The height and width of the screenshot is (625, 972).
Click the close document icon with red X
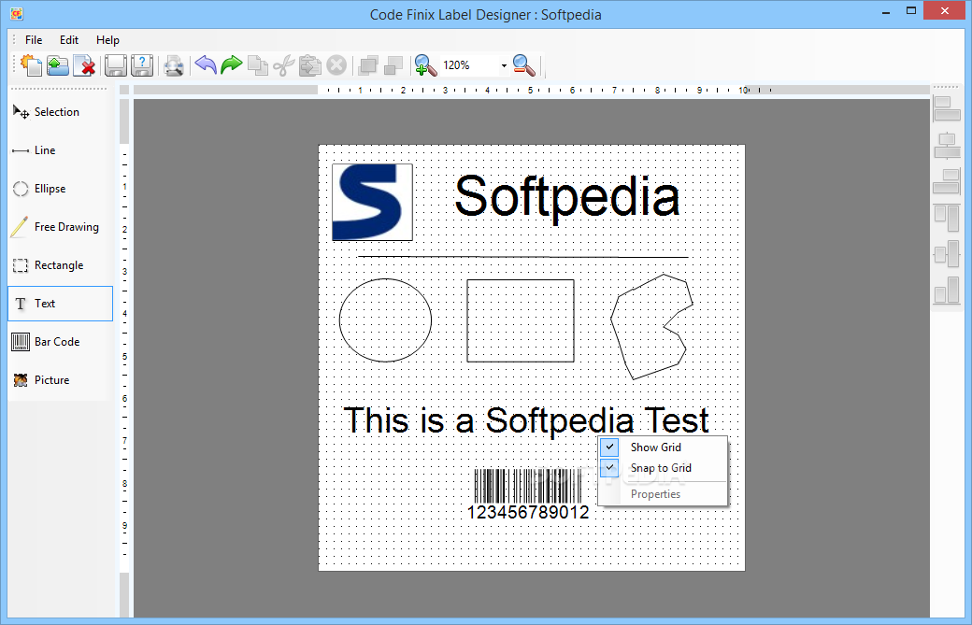click(84, 65)
